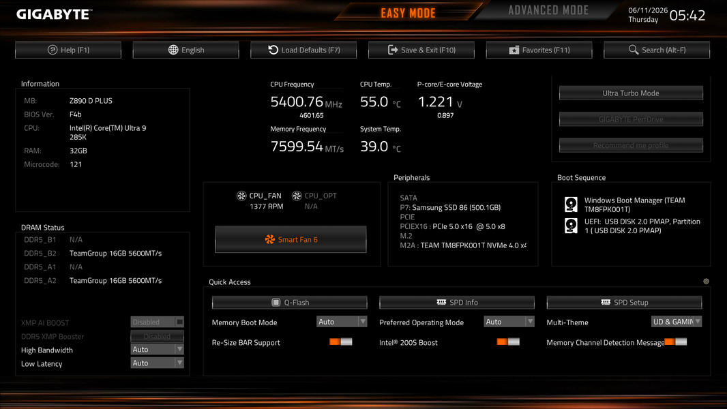Switch to Easy Mode tab
The width and height of the screenshot is (727, 409).
click(408, 12)
